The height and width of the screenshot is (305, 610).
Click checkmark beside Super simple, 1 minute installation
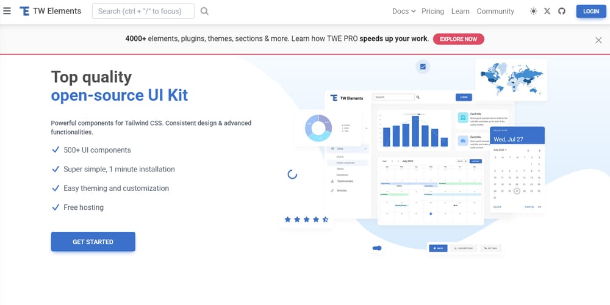tap(56, 169)
